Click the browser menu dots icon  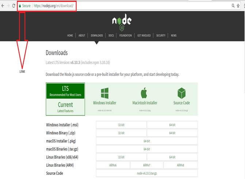(244, 6)
